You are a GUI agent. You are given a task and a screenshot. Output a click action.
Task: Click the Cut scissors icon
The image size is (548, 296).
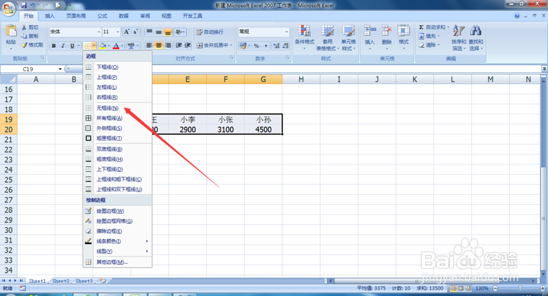pos(24,27)
